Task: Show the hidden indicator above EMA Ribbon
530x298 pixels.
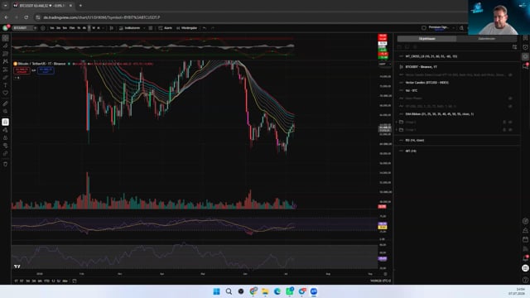Action: click(x=510, y=106)
